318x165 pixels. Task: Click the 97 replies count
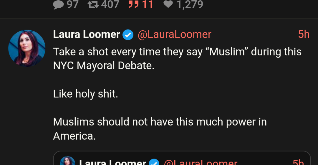click(x=73, y=4)
